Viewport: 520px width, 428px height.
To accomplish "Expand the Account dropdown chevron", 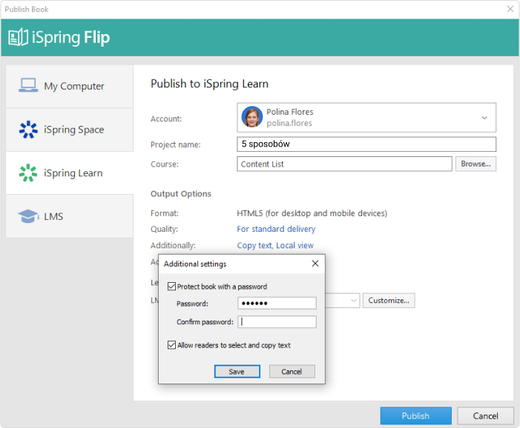I will click(x=484, y=118).
